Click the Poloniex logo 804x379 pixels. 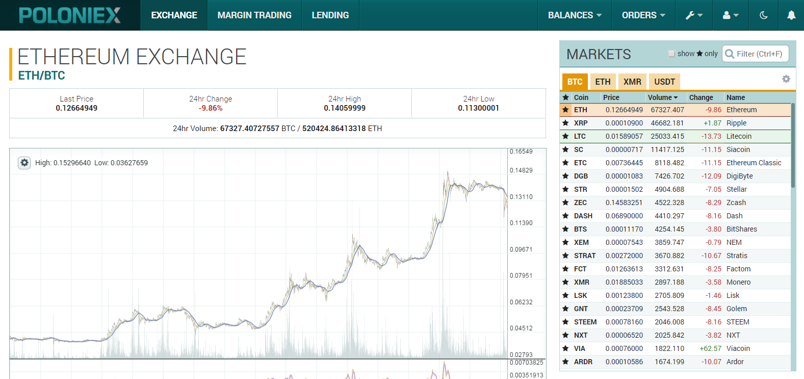[x=70, y=15]
